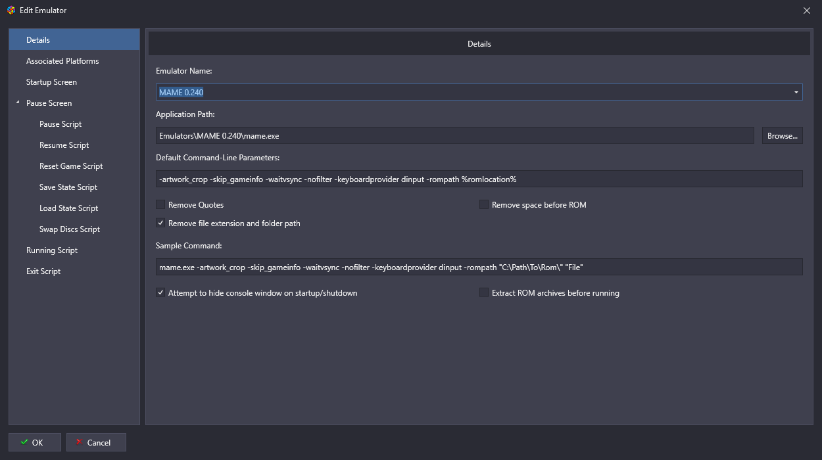Enable Remove Quotes checkbox
The width and height of the screenshot is (822, 460).
click(x=160, y=204)
